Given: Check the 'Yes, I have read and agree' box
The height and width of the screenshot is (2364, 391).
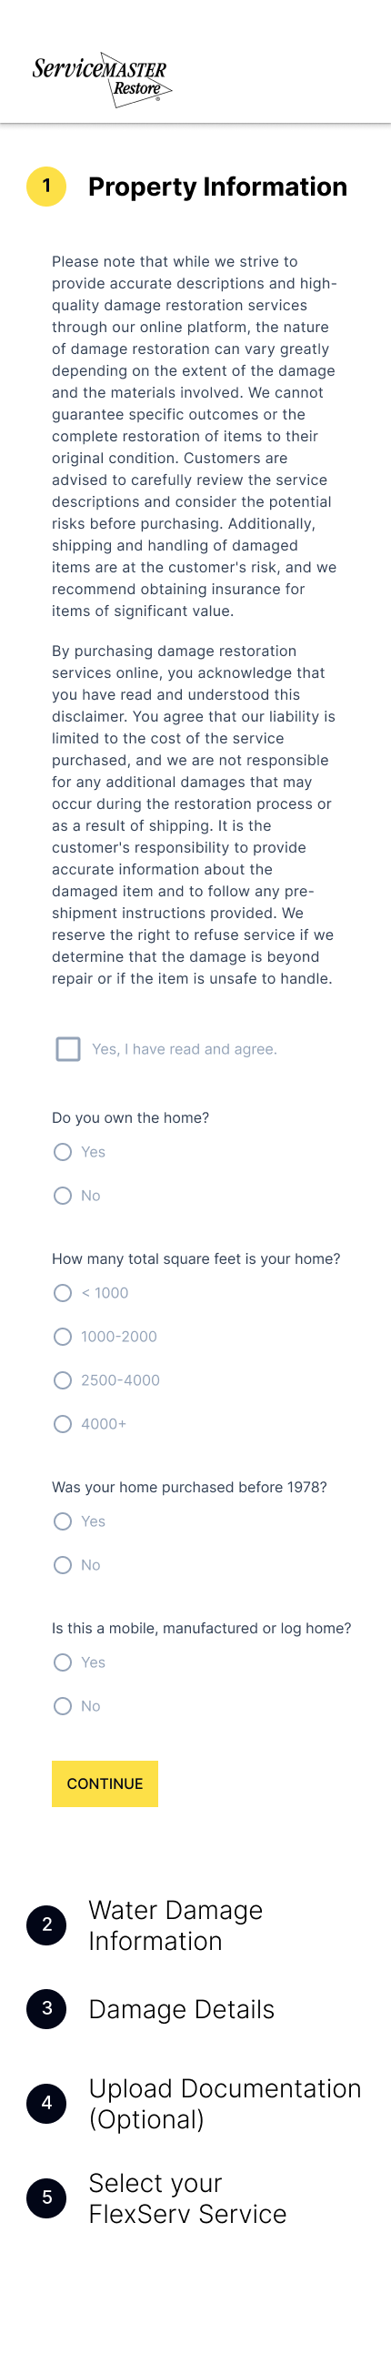Looking at the screenshot, I should click(x=68, y=1049).
